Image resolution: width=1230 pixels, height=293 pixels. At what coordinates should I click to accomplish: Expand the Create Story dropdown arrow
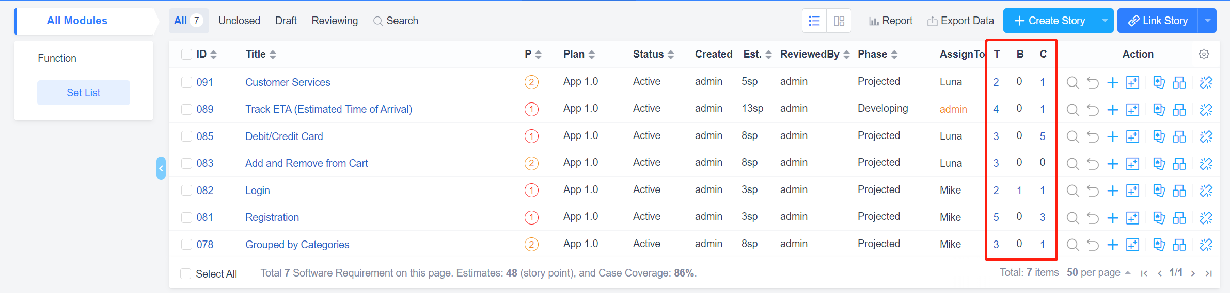pyautogui.click(x=1105, y=21)
